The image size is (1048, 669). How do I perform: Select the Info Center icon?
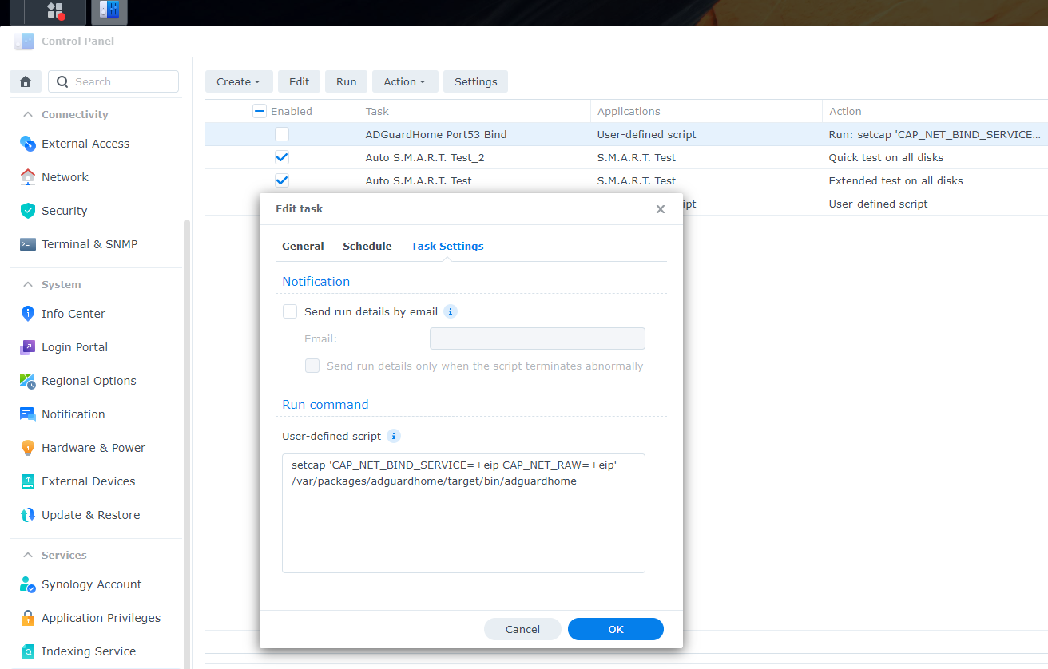point(28,314)
